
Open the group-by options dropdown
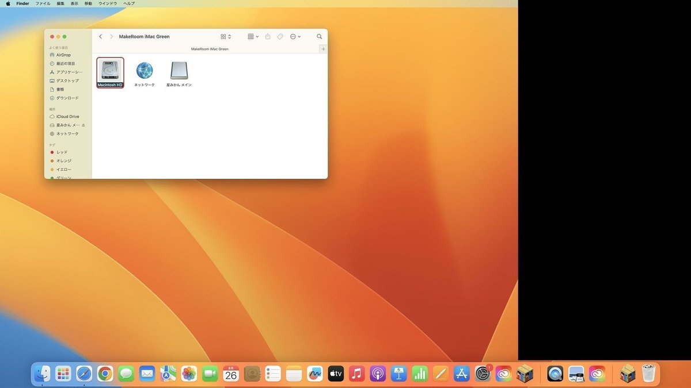coord(253,37)
